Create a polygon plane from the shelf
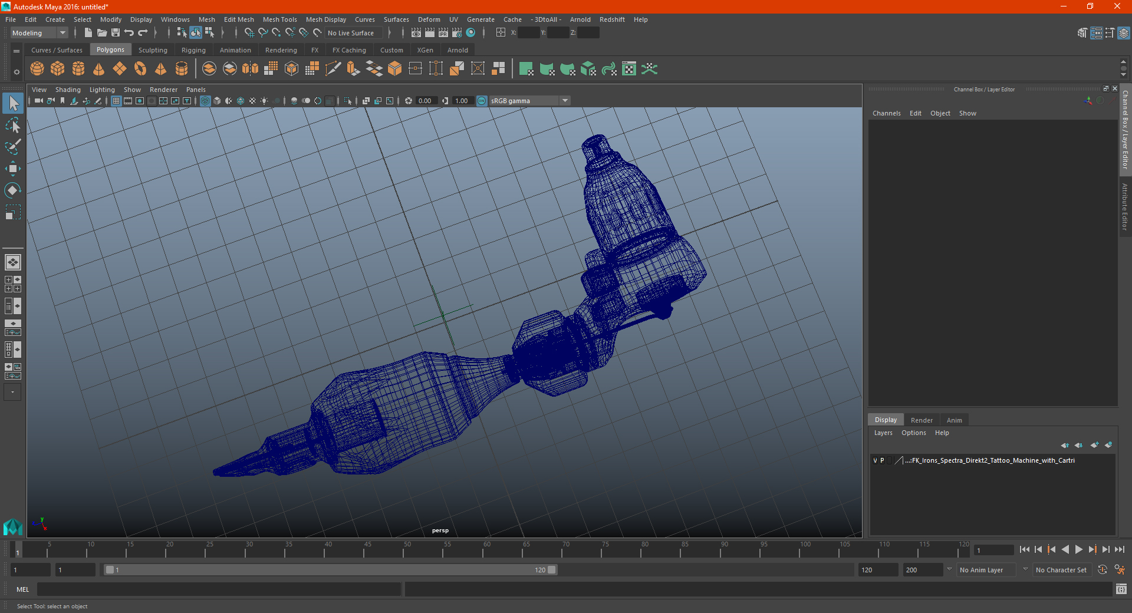 click(120, 69)
